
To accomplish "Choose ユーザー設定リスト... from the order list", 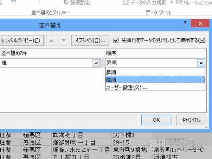I will [155, 87].
